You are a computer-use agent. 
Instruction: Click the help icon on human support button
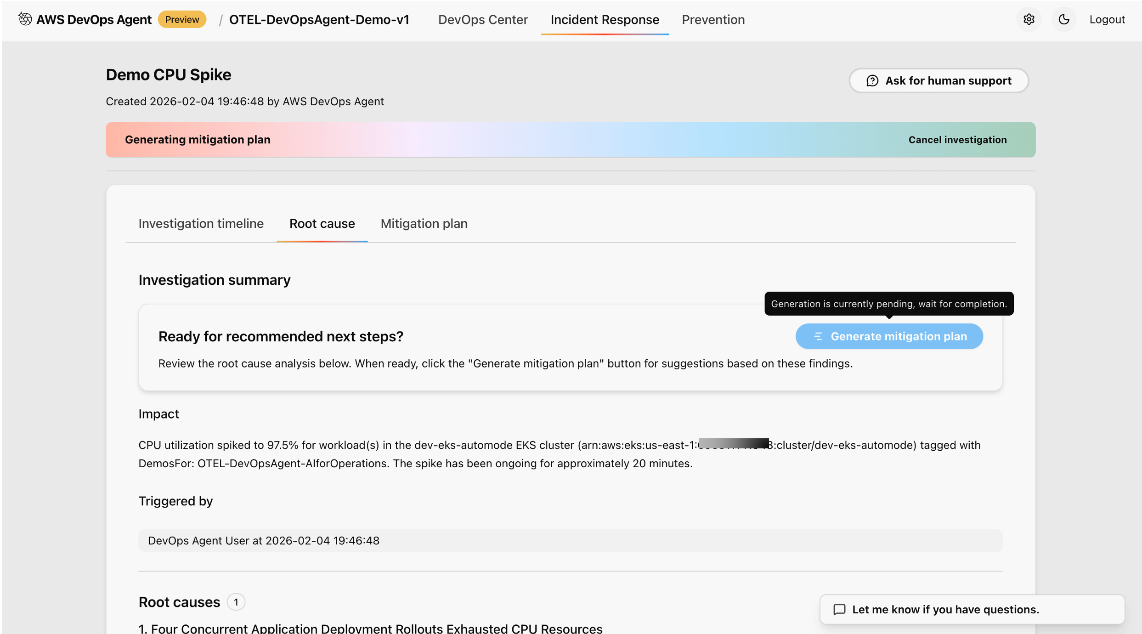[x=872, y=81]
